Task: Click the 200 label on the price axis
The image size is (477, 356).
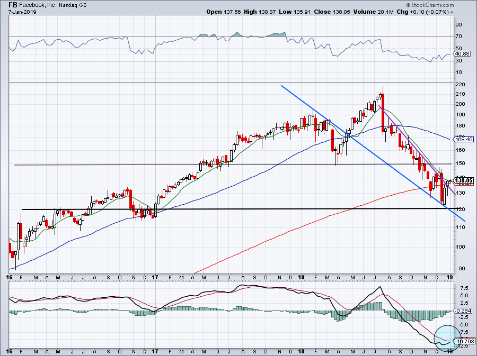Action: pos(460,104)
